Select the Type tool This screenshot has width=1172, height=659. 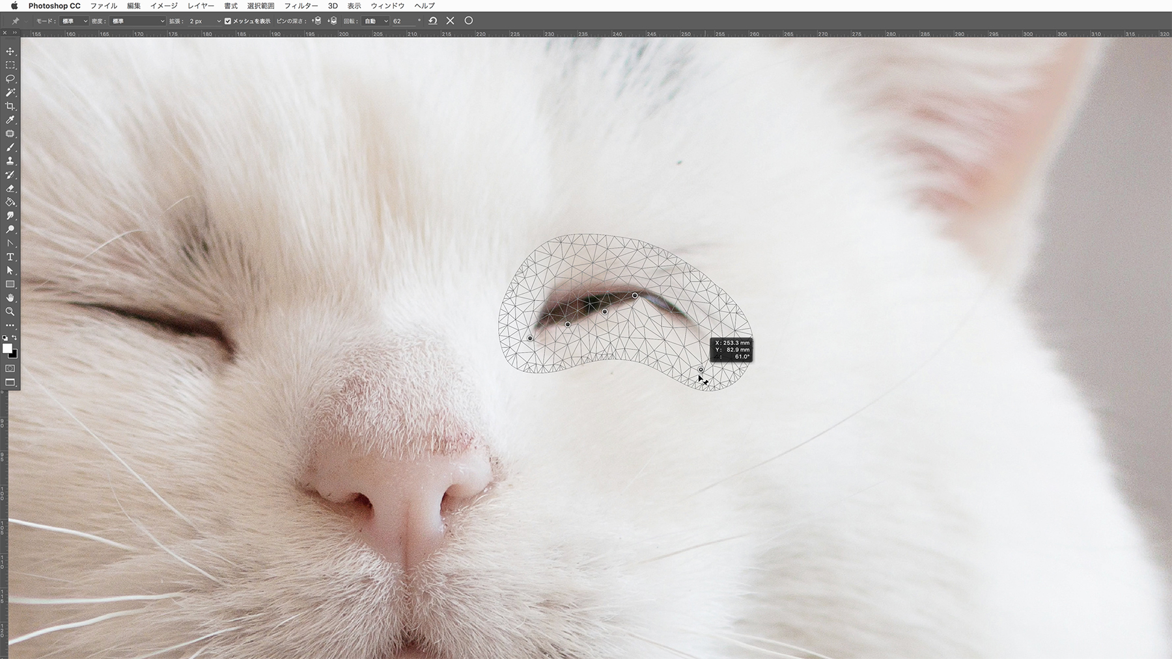coord(10,257)
